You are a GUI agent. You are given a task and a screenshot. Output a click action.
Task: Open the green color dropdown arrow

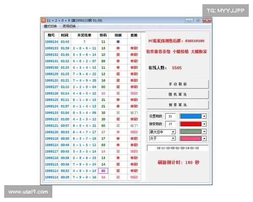pyautogui.click(x=204, y=132)
